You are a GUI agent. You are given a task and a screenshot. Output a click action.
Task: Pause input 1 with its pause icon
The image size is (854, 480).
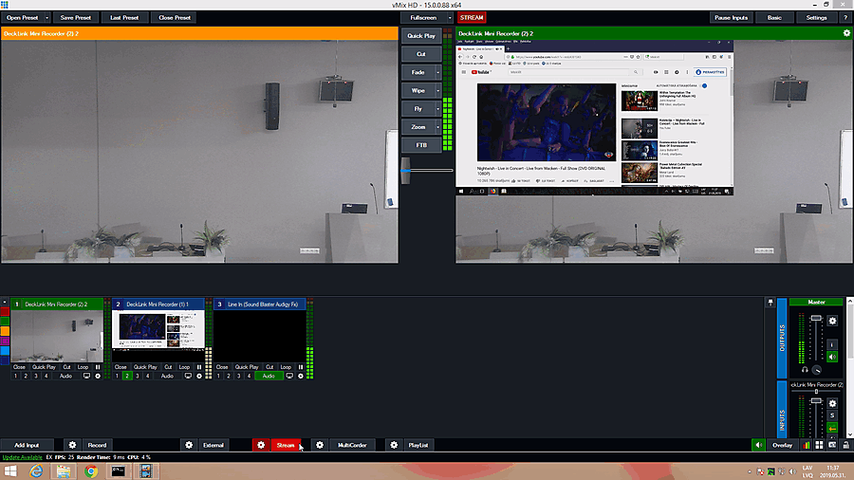(x=98, y=367)
